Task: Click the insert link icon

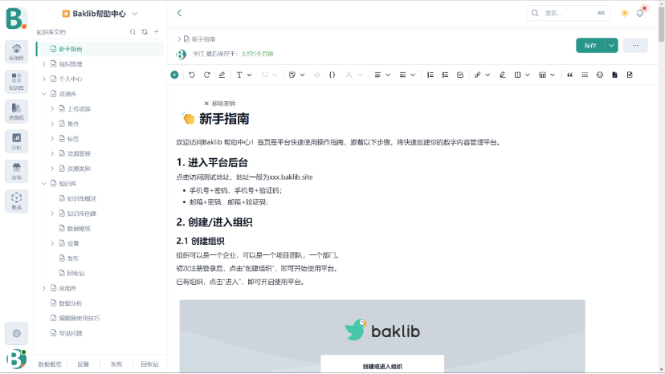Action: [478, 75]
